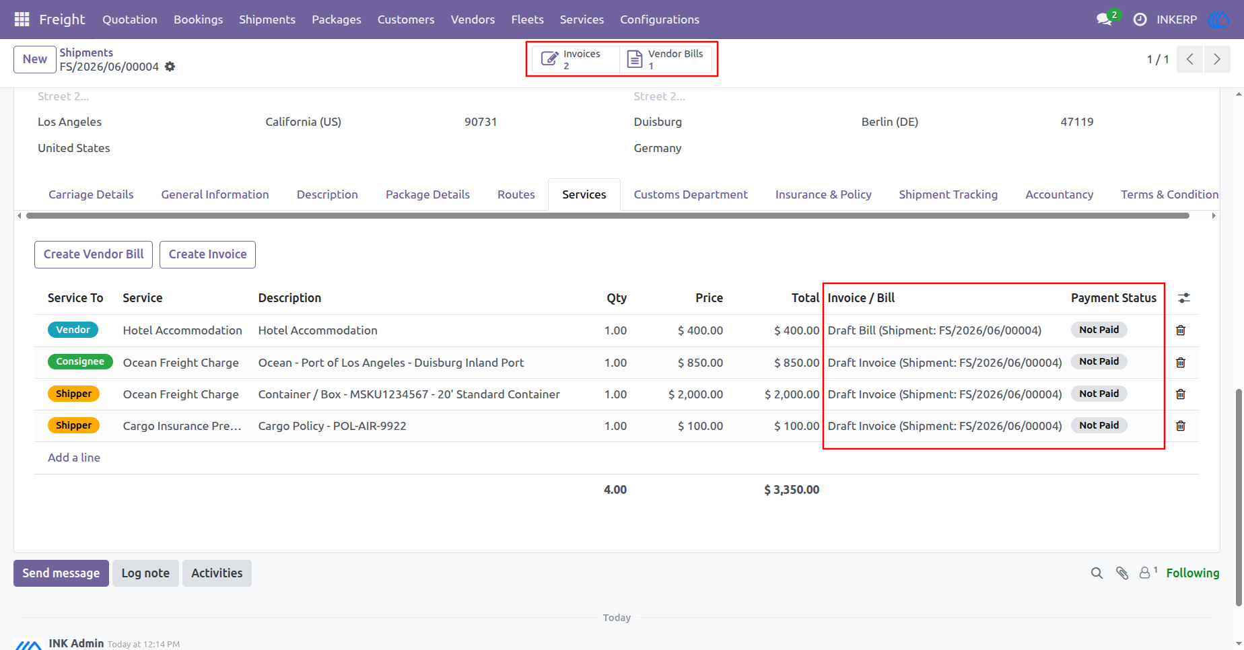Switch to the Customs Department tab
Screen dimensions: 1244x650
point(691,194)
